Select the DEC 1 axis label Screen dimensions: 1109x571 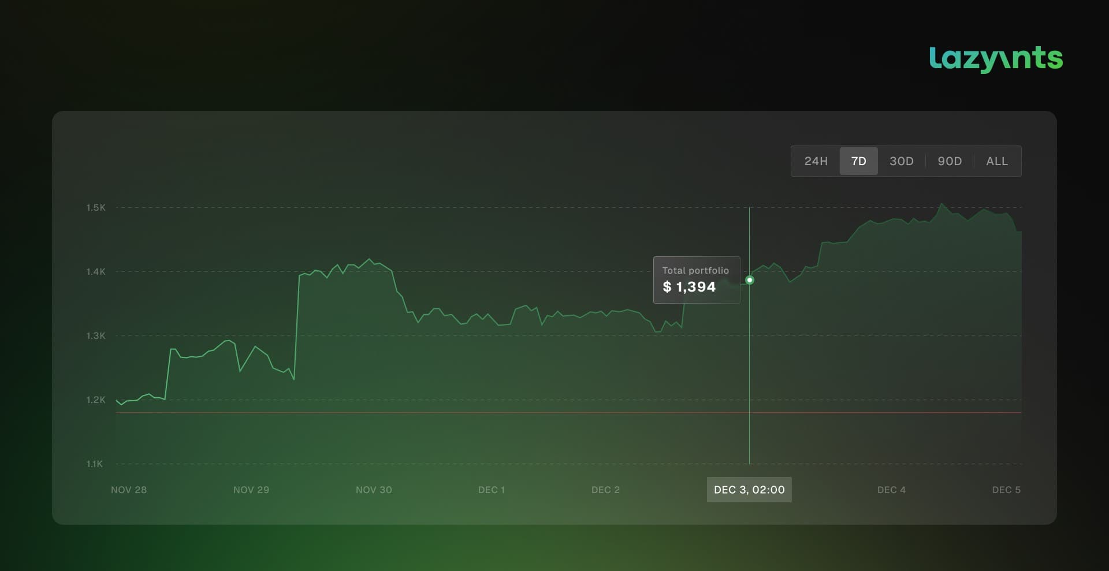tap(491, 490)
